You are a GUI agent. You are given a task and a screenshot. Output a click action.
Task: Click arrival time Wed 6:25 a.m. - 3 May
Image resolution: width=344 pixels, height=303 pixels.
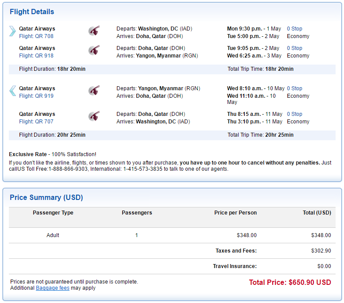click(x=254, y=56)
